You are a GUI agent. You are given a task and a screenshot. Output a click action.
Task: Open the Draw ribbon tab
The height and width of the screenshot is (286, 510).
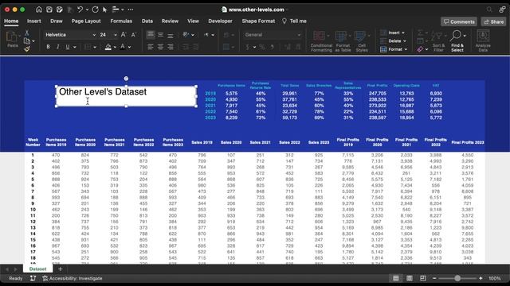[x=57, y=21]
